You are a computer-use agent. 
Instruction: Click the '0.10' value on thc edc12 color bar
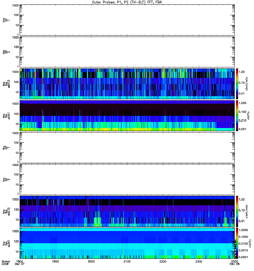(x=241, y=210)
